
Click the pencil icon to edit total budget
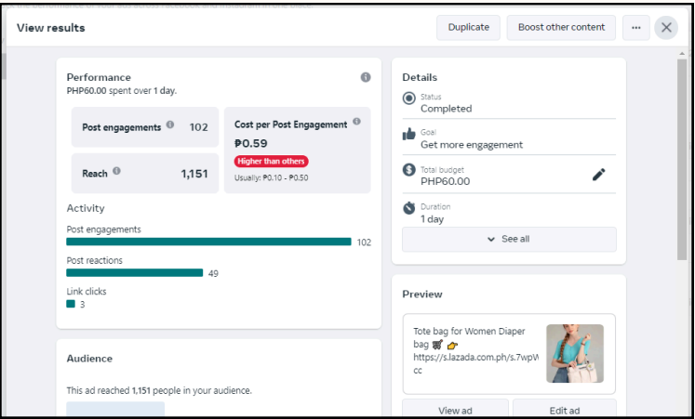point(598,175)
